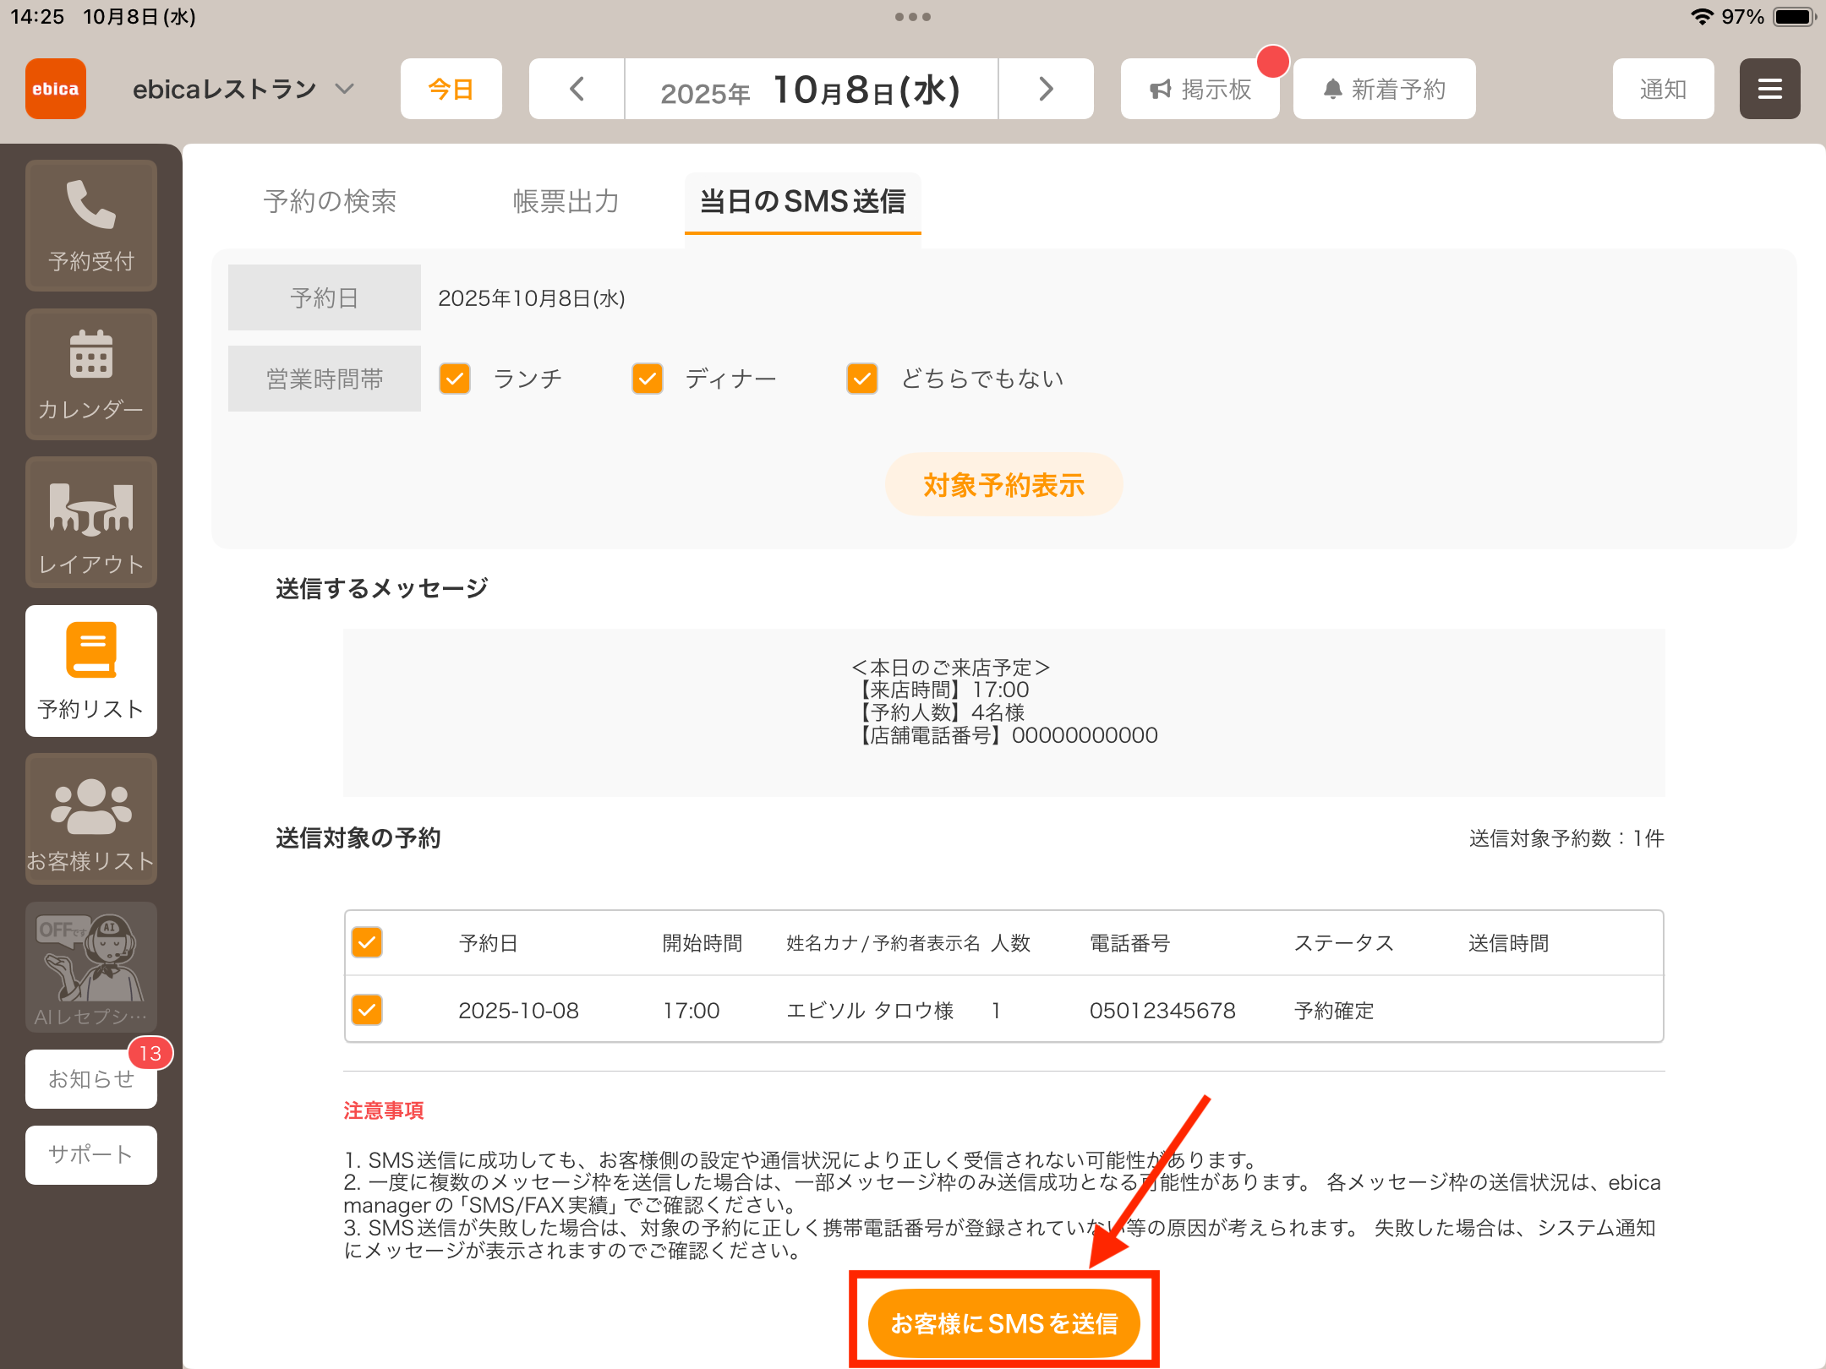Open the AIレセプション assistant icon
The height and width of the screenshot is (1369, 1826).
[91, 968]
